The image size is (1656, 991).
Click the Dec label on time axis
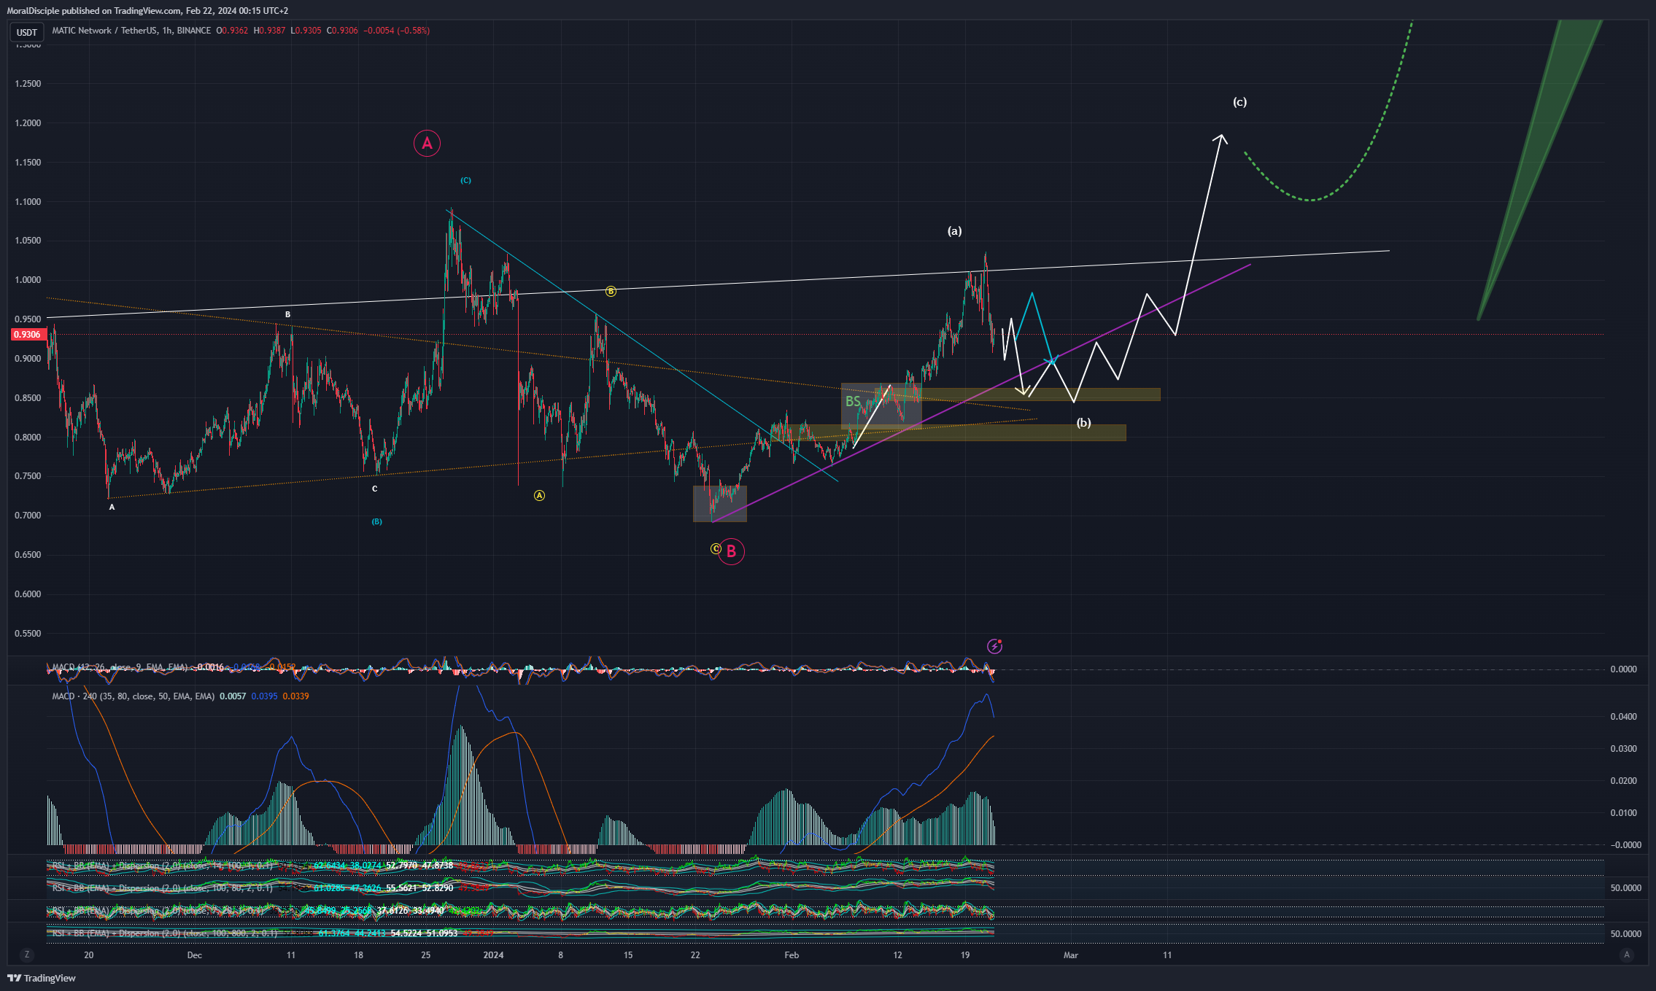click(x=194, y=955)
